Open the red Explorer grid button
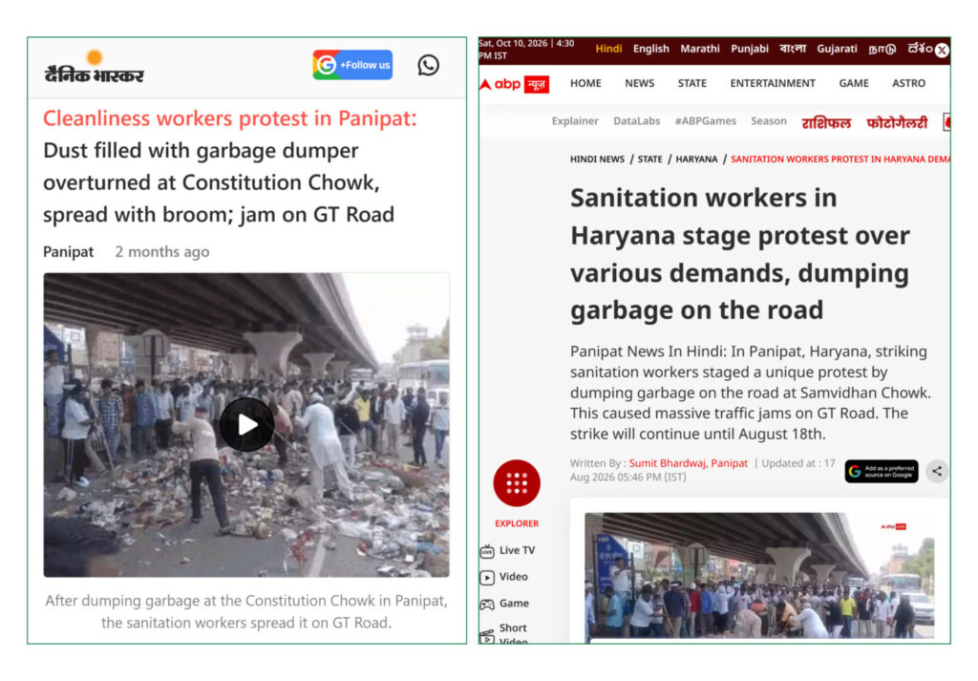Viewport: 978px width, 681px height. click(x=517, y=482)
